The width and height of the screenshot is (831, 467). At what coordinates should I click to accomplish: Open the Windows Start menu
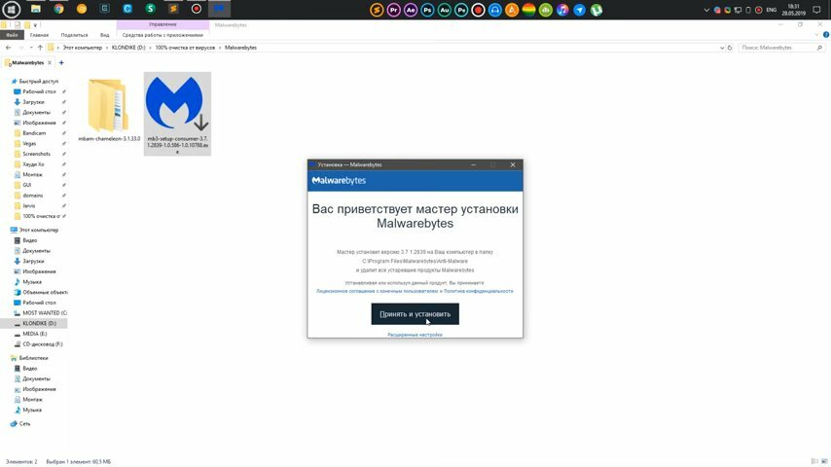pos(11,9)
